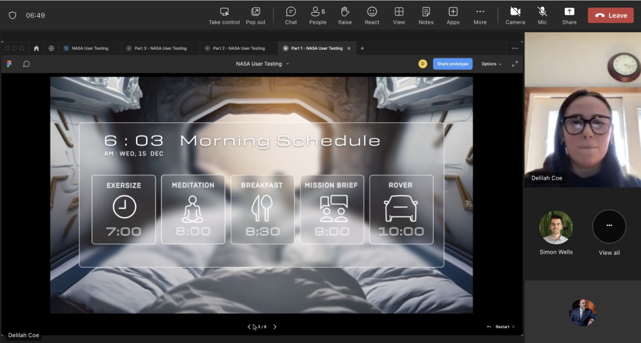Close the Part 1 - NASA User Testing tab

(349, 48)
